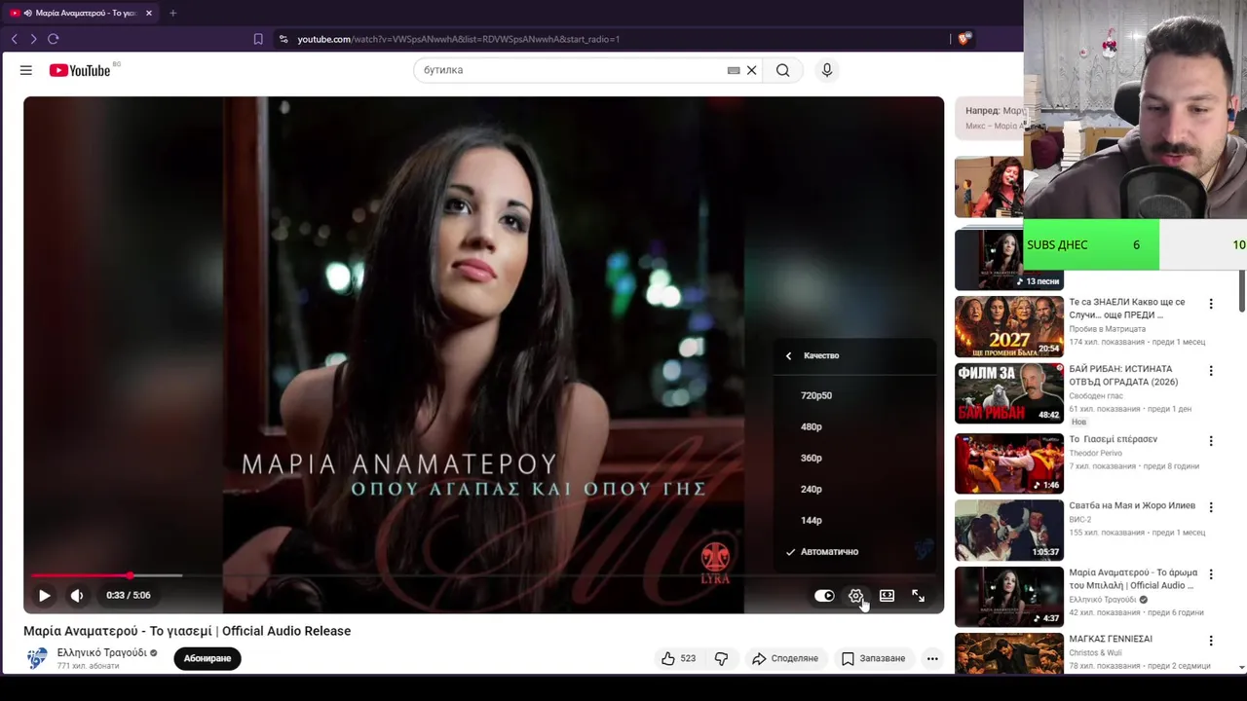Open Το Γιασεμί επέρασεν video title
The width and height of the screenshot is (1247, 701).
pyautogui.click(x=1113, y=439)
